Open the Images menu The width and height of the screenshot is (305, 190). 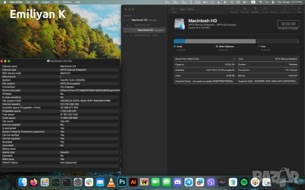[46, 2]
